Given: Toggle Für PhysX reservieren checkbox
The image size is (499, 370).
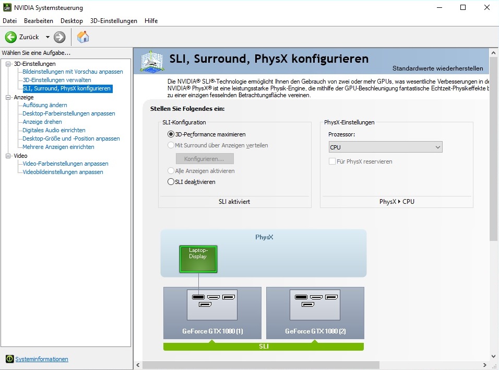Looking at the screenshot, I should (x=332, y=161).
